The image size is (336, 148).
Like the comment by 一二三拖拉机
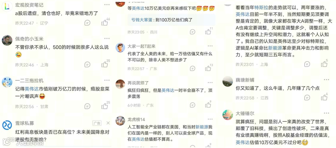[x=105, y=106]
